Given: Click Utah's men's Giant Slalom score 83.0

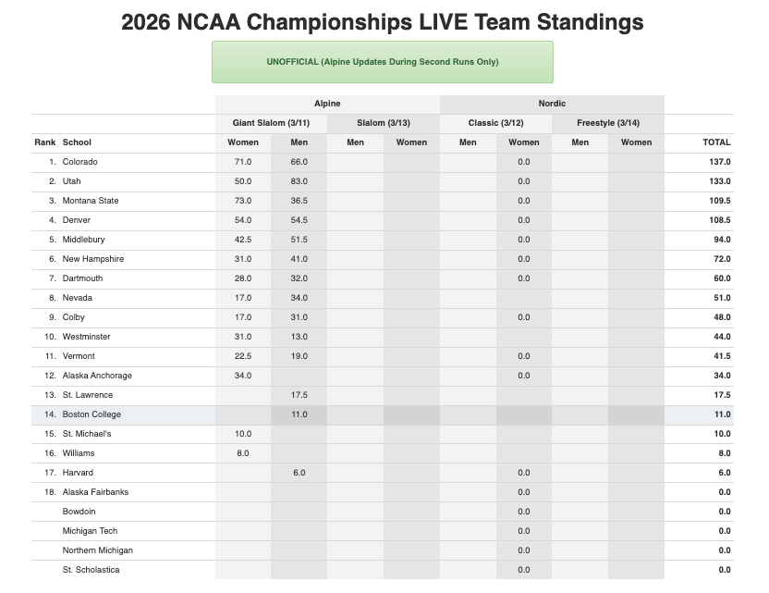Looking at the screenshot, I should click(x=299, y=181).
